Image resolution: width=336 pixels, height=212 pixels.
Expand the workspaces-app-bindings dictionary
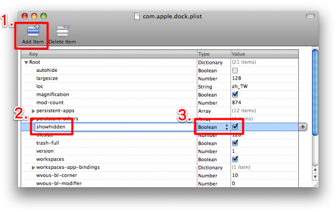coord(33,167)
